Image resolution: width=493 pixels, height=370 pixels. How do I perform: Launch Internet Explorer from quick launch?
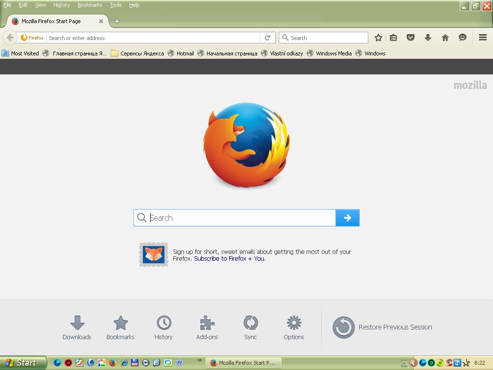[x=124, y=363]
